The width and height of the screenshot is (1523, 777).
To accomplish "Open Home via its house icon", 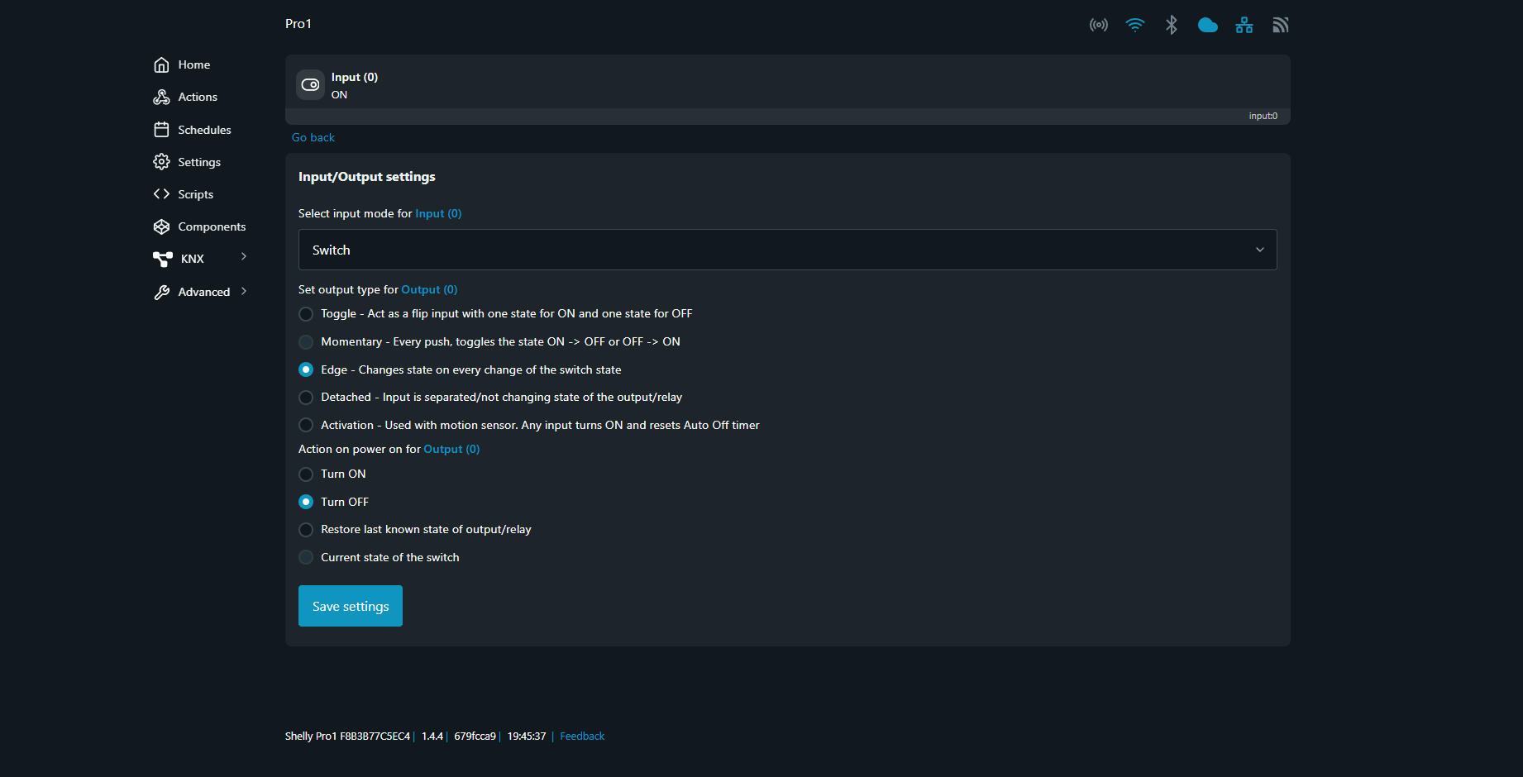I will coord(161,64).
